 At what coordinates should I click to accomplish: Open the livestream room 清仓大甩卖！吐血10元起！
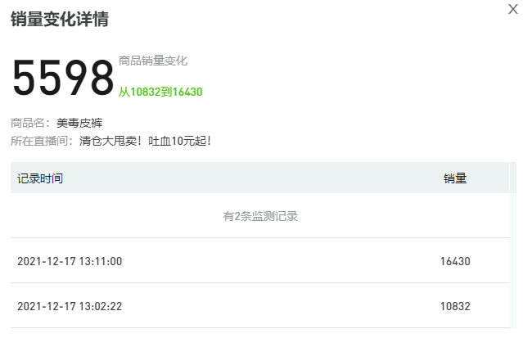coord(146,141)
